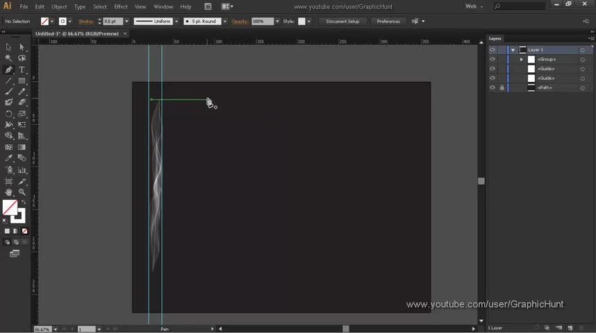Click the Opacity label link
The image size is (596, 333).
click(x=240, y=22)
